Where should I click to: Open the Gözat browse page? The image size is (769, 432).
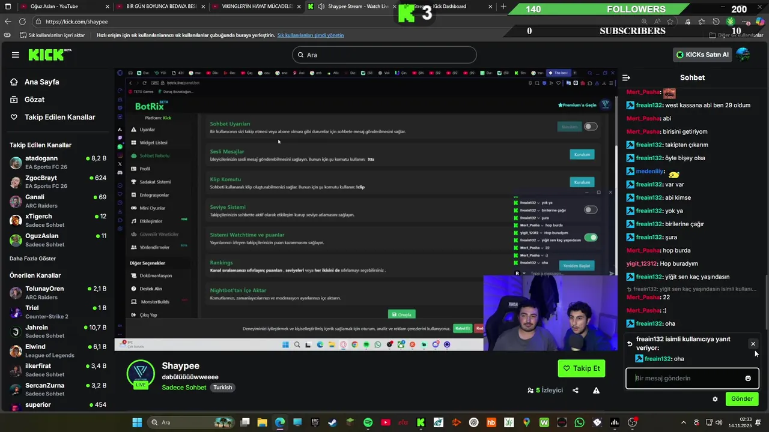click(x=28, y=100)
